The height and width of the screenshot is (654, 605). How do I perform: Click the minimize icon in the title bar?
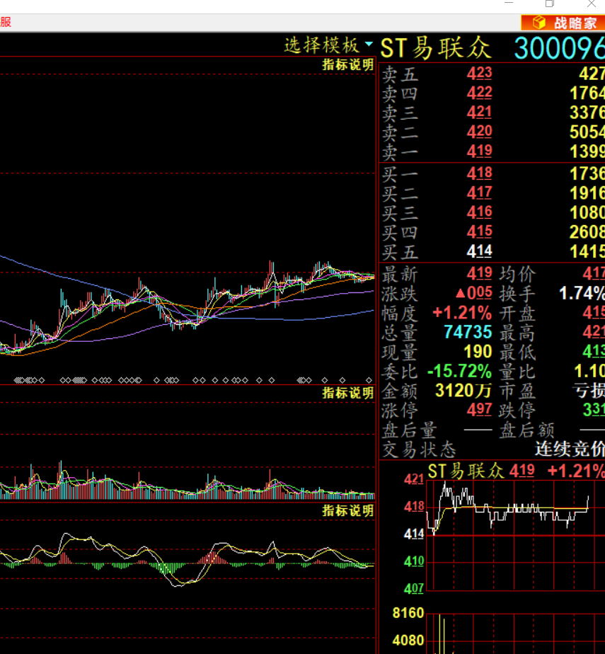(x=509, y=3)
